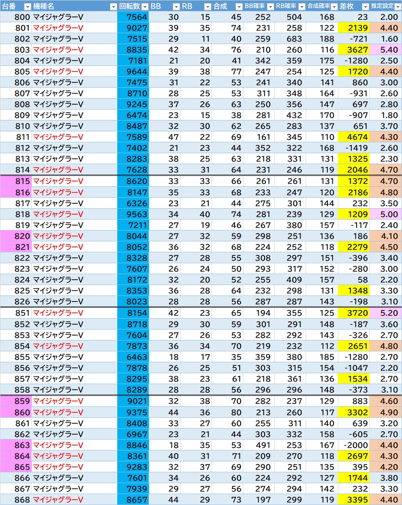
Task: Click yellow difference cell 4674
Action: click(x=354, y=137)
